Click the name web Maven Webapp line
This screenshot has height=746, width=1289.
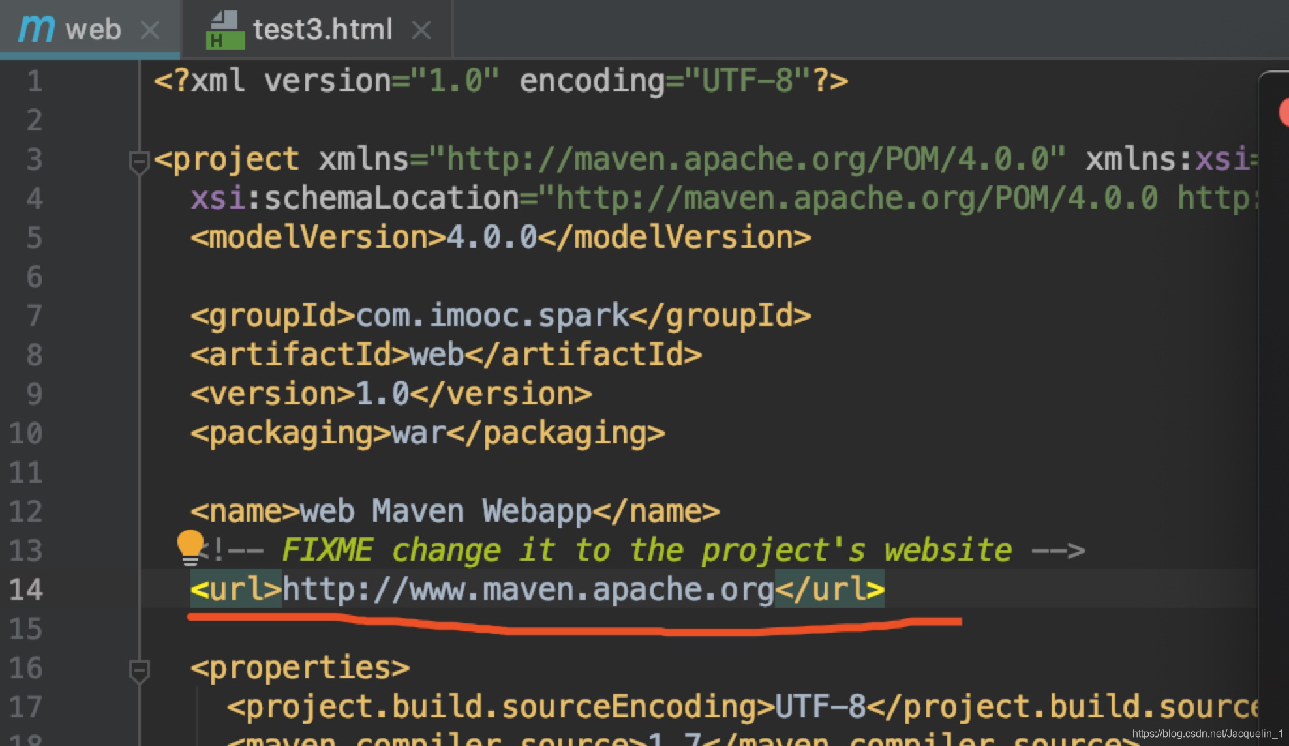coord(455,511)
